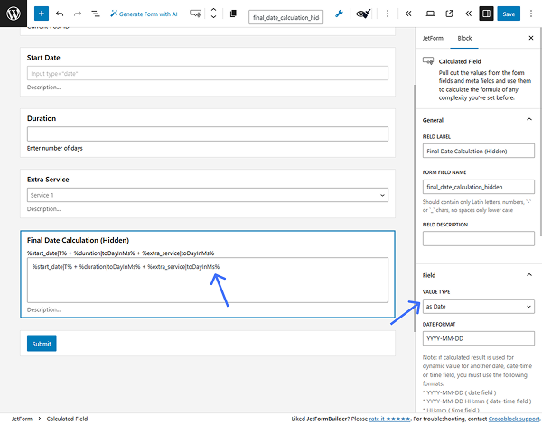
Task: Edit the Field Label input
Action: [x=479, y=151]
